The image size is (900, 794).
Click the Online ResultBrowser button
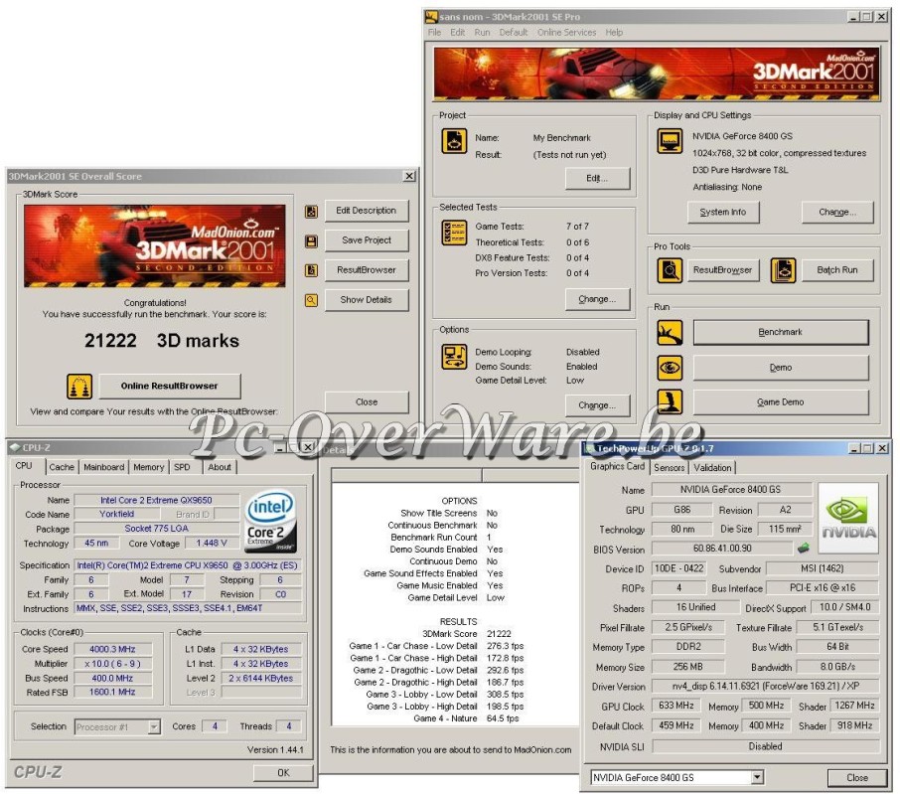pyautogui.click(x=169, y=387)
